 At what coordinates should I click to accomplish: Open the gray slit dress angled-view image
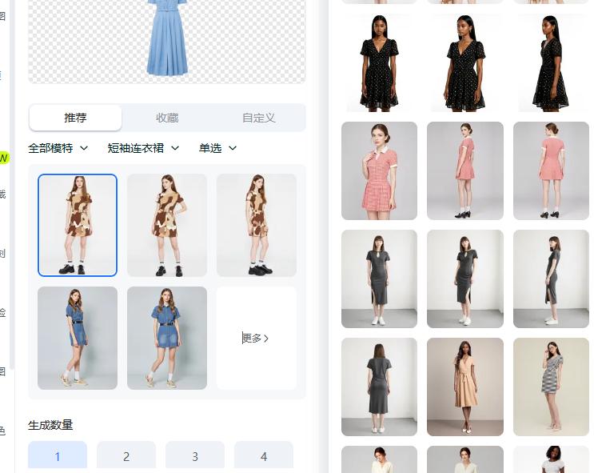click(x=465, y=279)
